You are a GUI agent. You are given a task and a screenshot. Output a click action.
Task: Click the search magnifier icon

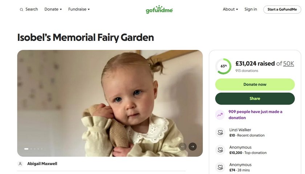coord(21,9)
